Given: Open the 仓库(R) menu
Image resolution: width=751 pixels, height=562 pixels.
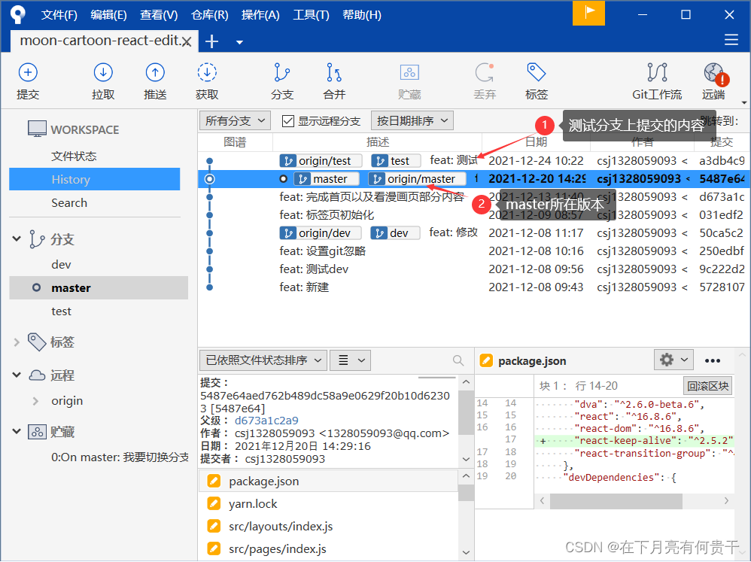Looking at the screenshot, I should point(209,15).
